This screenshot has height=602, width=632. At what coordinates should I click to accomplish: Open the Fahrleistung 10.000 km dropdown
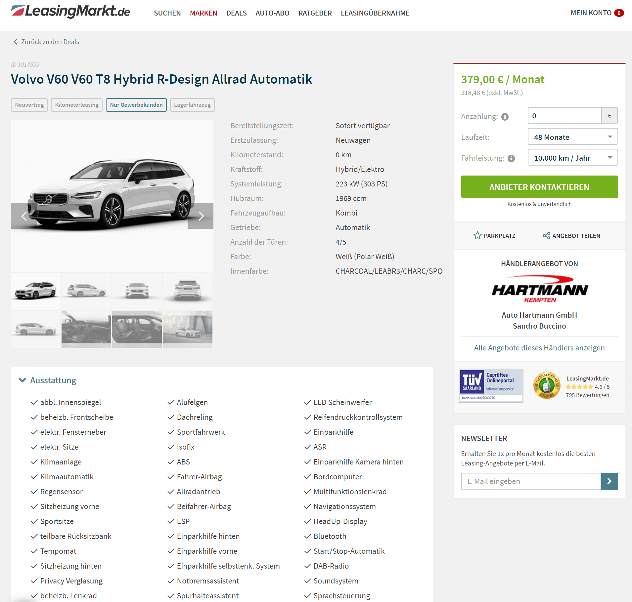572,158
